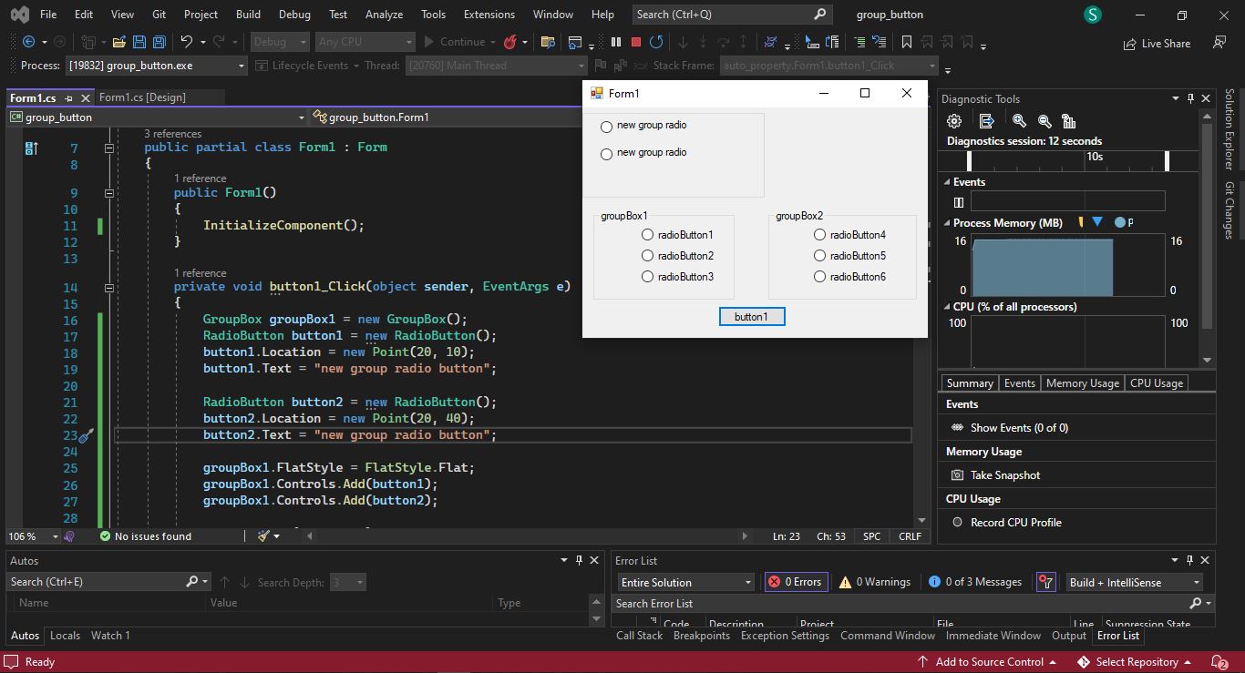Pause execution with the Break All icon
This screenshot has width=1245, height=673.
(616, 42)
